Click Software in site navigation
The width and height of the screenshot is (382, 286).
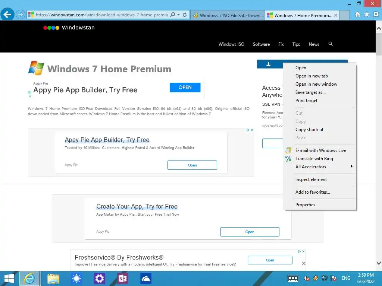click(261, 44)
